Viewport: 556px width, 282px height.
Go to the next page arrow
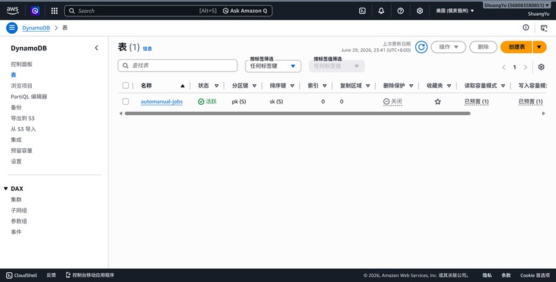526,68
